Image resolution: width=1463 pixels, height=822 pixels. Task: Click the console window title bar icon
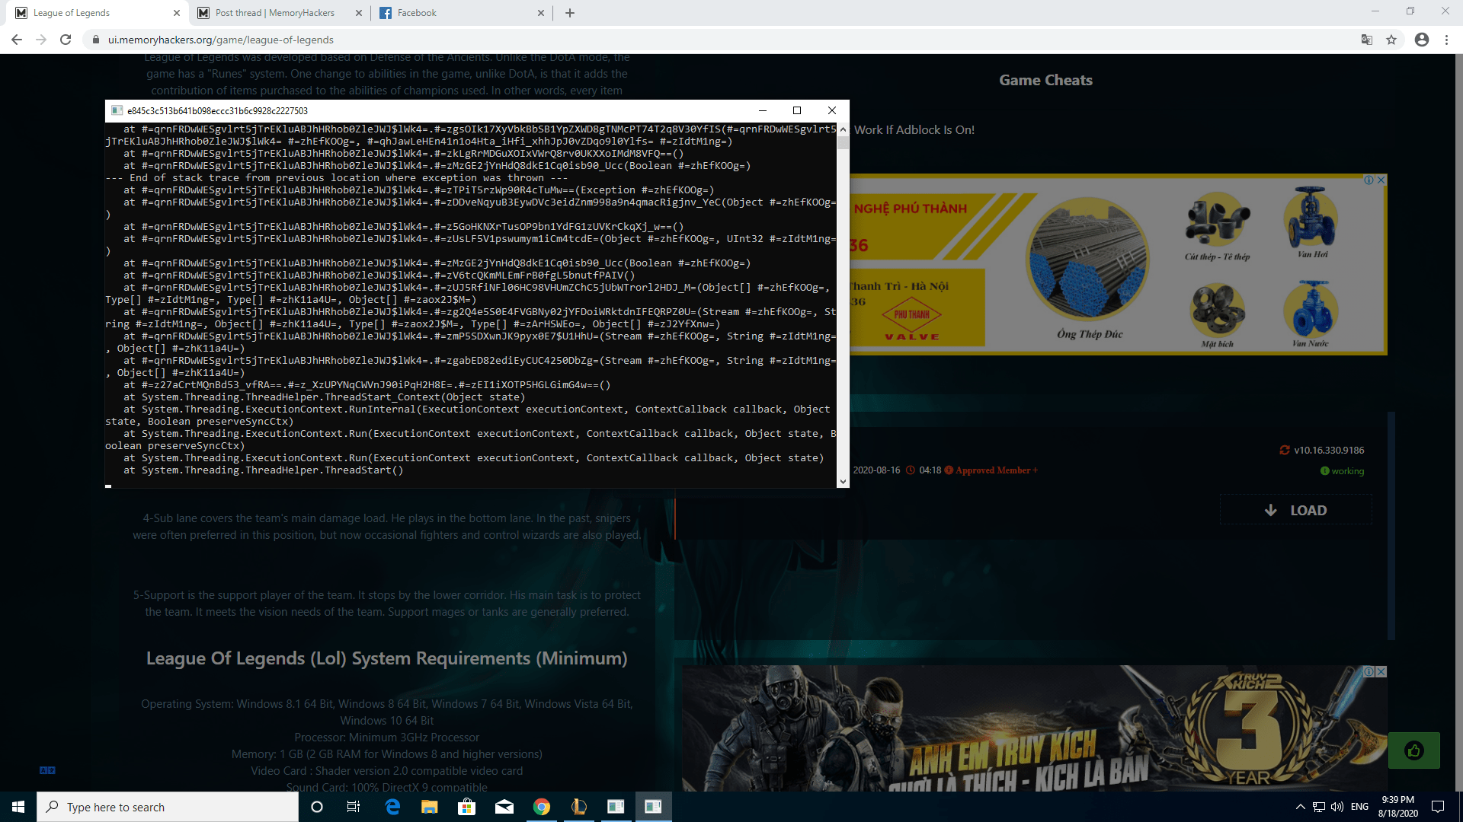(117, 110)
